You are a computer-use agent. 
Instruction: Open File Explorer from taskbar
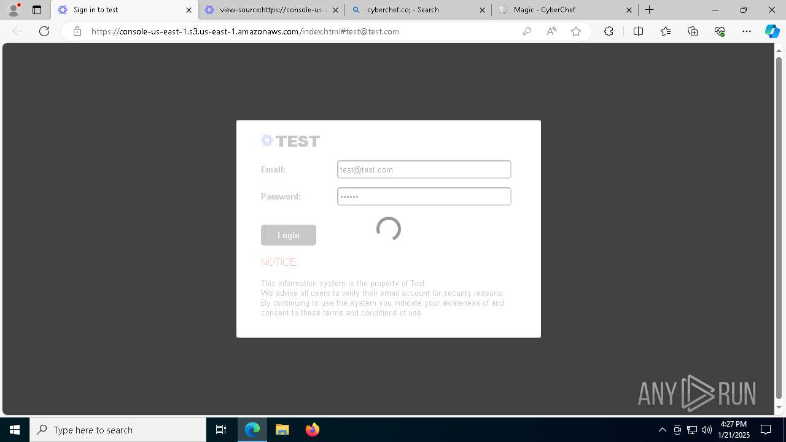click(282, 430)
